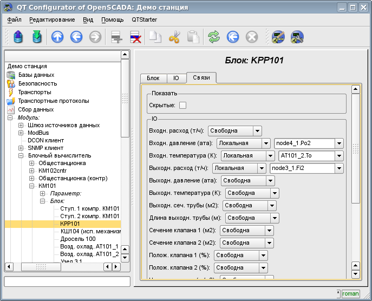Screen dimensions: 372x301
Task: Toggle the Скрытые checkbox
Action: [182, 105]
